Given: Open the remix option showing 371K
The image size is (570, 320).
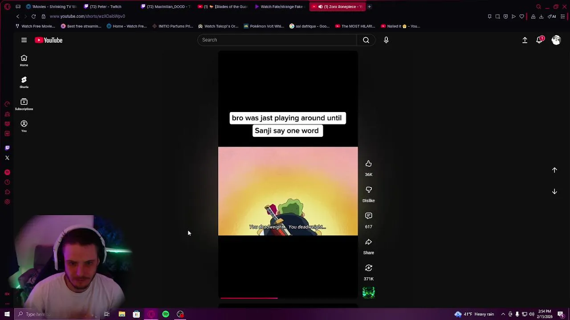Looking at the screenshot, I should (x=369, y=268).
